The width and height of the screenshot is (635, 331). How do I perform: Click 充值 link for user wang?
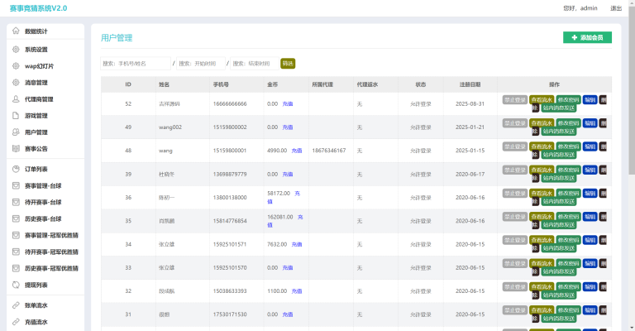[297, 151]
